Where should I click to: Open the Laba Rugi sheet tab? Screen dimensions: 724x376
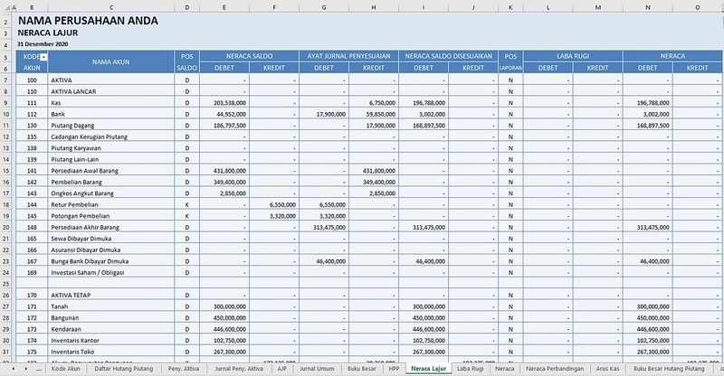coord(469,369)
